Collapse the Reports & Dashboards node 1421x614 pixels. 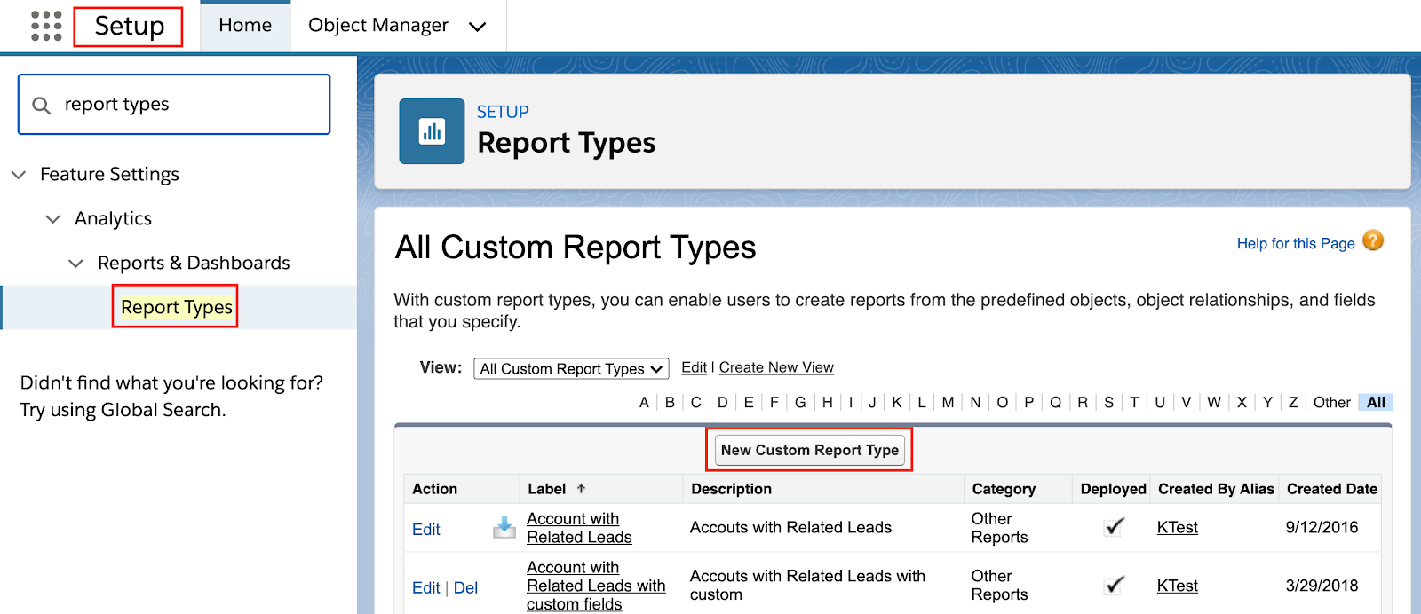(76, 264)
